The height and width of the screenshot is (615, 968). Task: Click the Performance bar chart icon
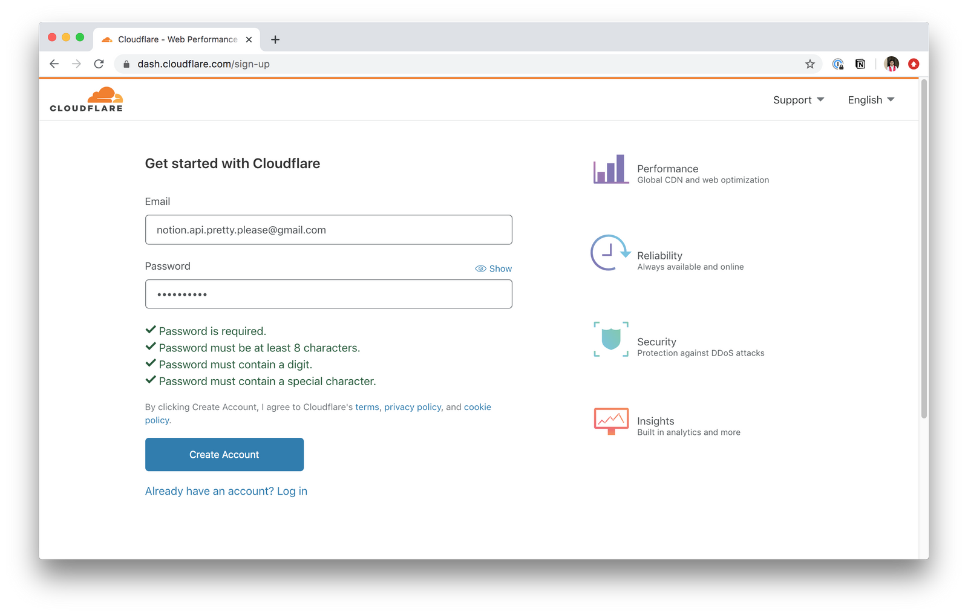pyautogui.click(x=610, y=169)
